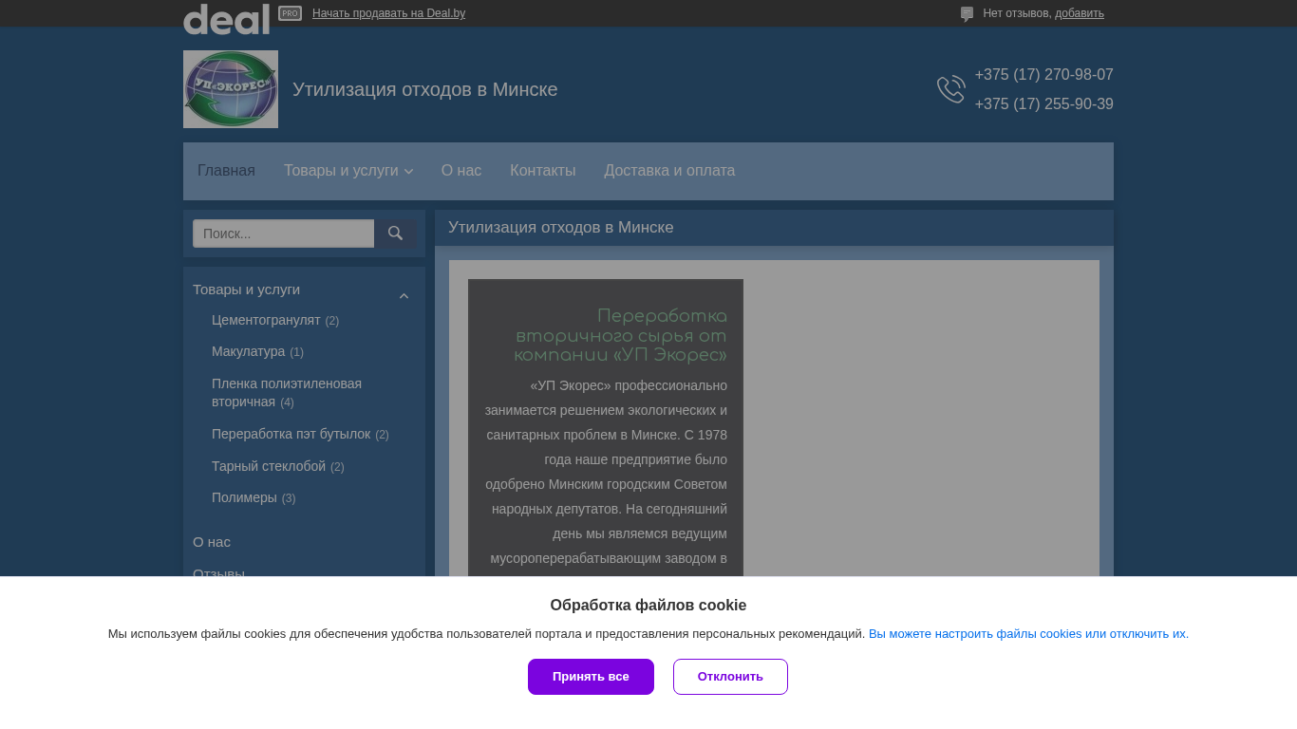The height and width of the screenshot is (729, 1297).
Task: Open the О нас navigation menu item
Action: coord(461,171)
